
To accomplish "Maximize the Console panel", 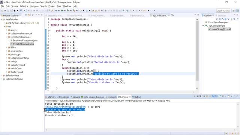I will point(237,96).
